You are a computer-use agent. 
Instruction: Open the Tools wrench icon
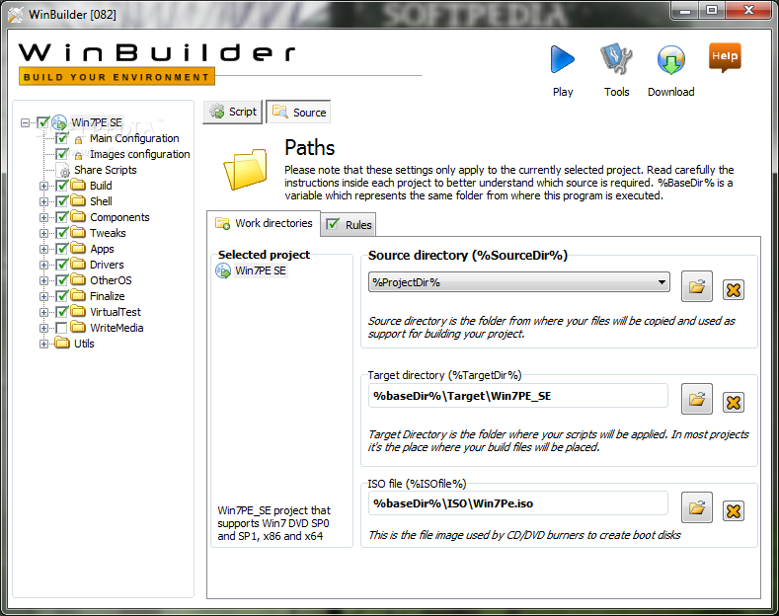pos(616,59)
